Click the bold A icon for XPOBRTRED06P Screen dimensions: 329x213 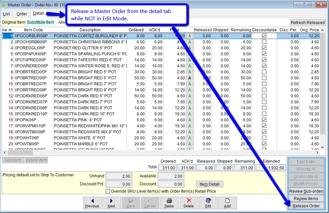pos(190,78)
